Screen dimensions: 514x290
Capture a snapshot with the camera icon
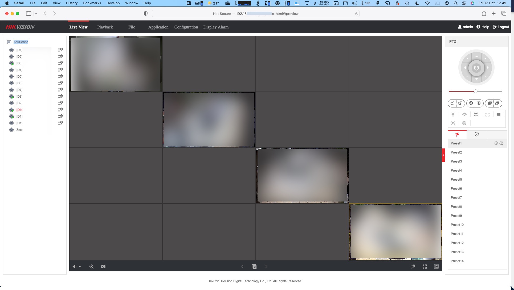point(103,267)
